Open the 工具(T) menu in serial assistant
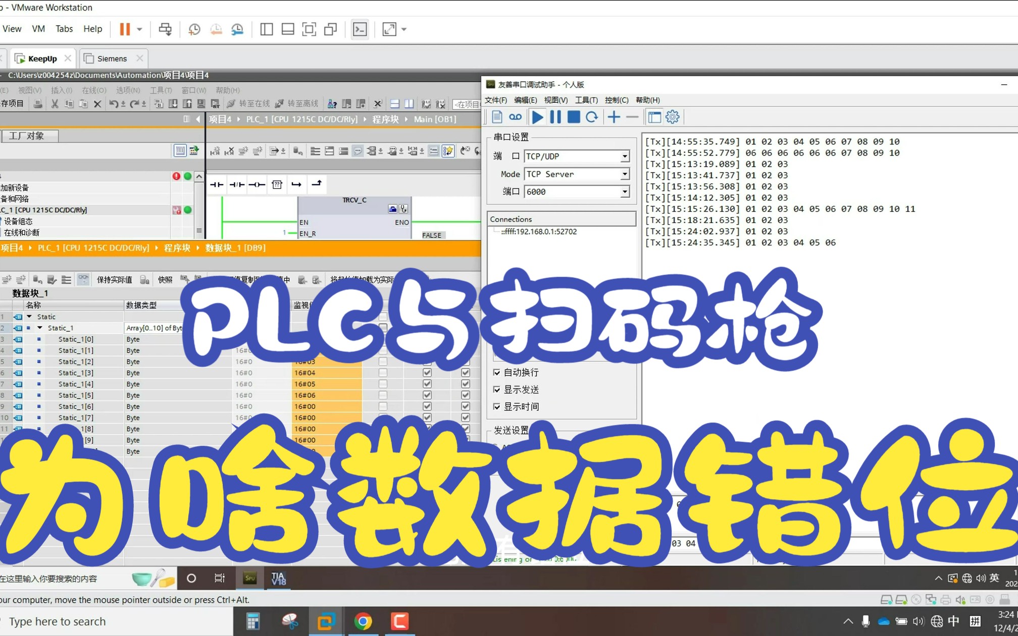The height and width of the screenshot is (636, 1018). tap(586, 100)
